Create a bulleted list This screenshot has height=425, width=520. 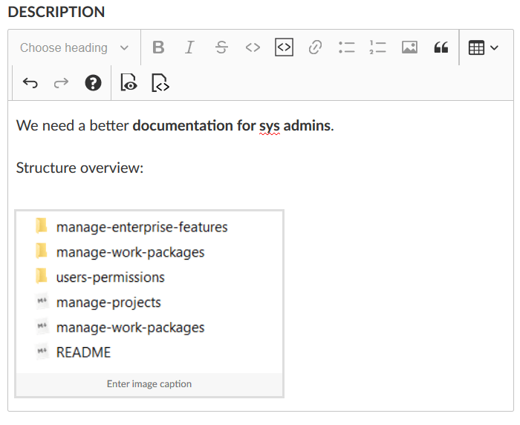(x=346, y=47)
